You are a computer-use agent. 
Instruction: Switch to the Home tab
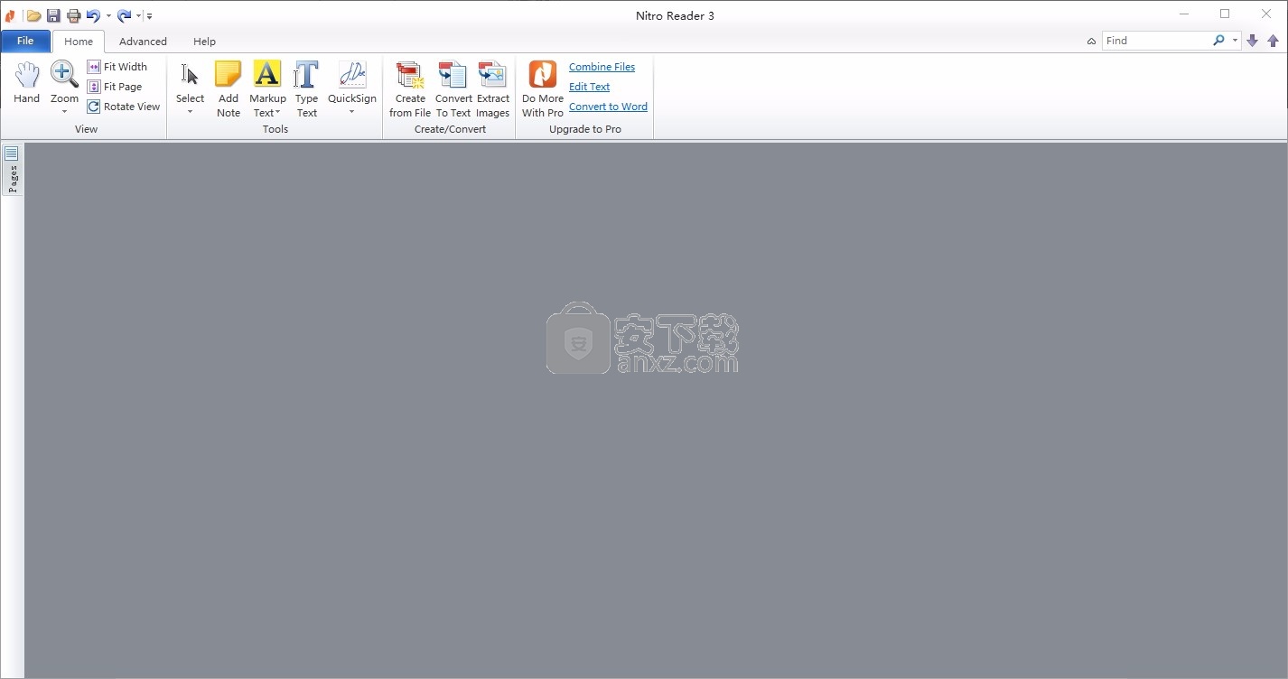(x=79, y=42)
